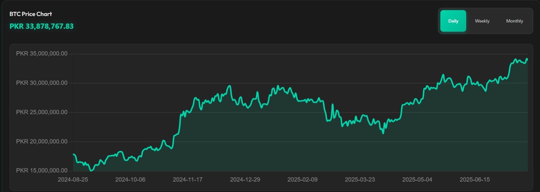
Task: Click the 2024-12-29 date label
Action: 245,180
